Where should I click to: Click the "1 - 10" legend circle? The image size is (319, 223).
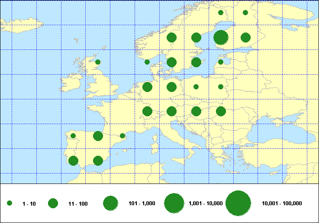[x=10, y=203]
